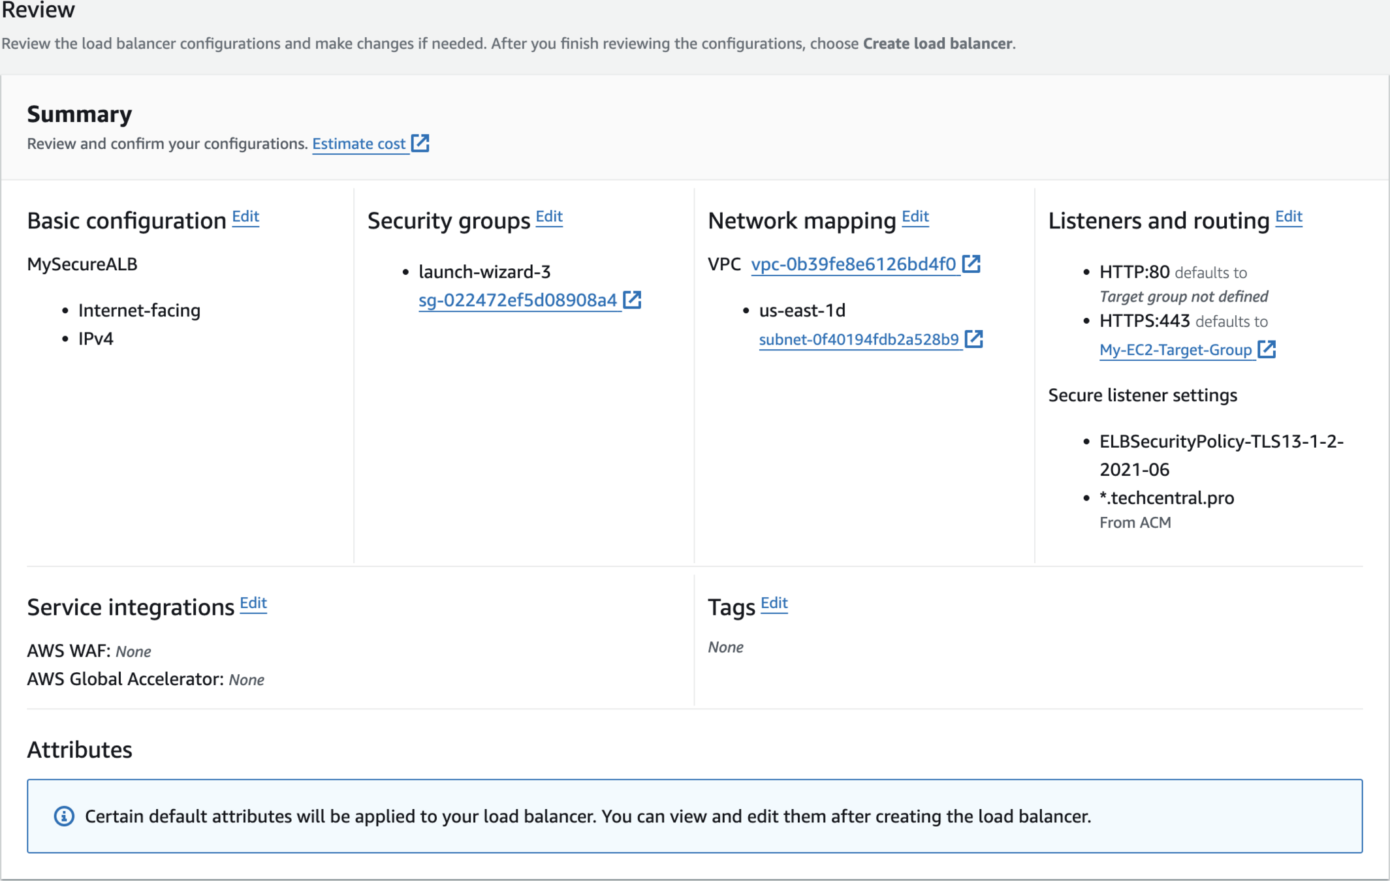Viewport: 1390px width, 881px height.
Task: Edit Listeners and routing settings
Action: tap(1288, 217)
